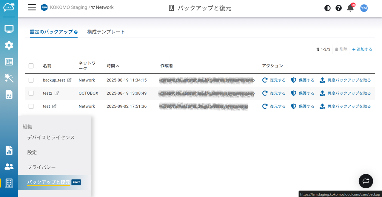This screenshot has width=382, height=197.
Task: Open the 1-3/3 sort order control
Action: 323,49
